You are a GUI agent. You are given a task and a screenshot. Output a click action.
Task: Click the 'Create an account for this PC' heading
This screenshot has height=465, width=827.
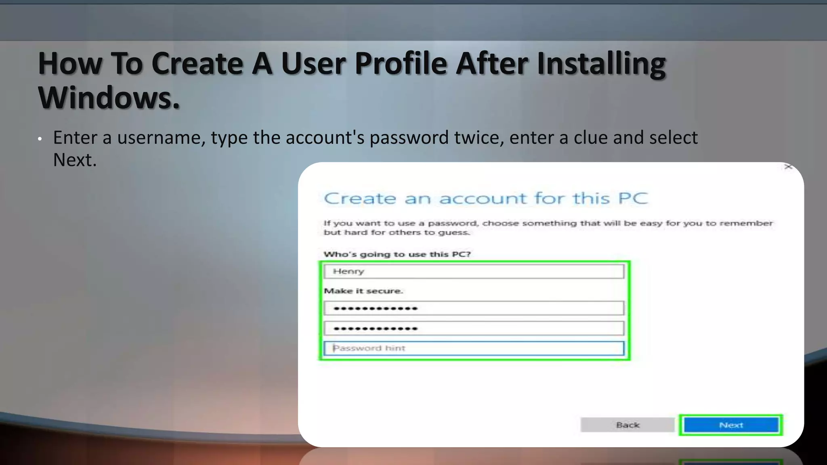486,198
